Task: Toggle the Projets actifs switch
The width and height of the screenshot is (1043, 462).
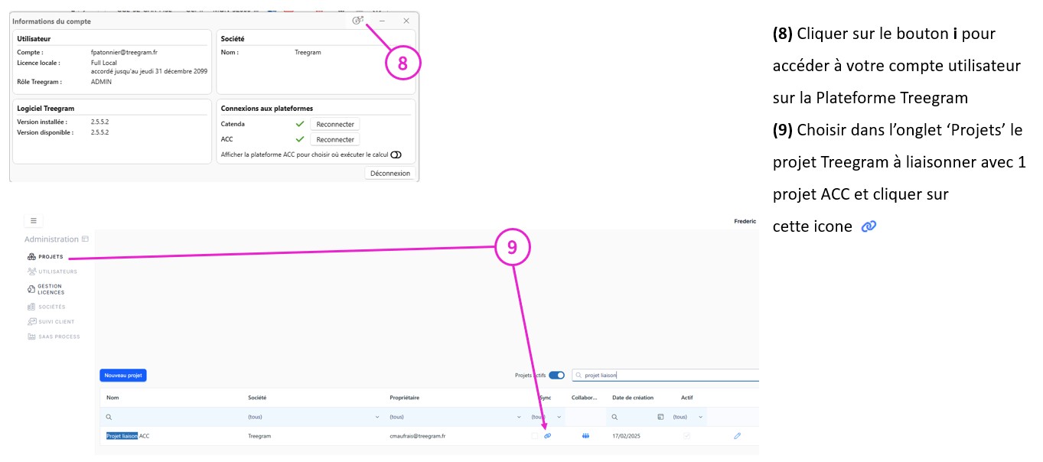Action: point(556,376)
